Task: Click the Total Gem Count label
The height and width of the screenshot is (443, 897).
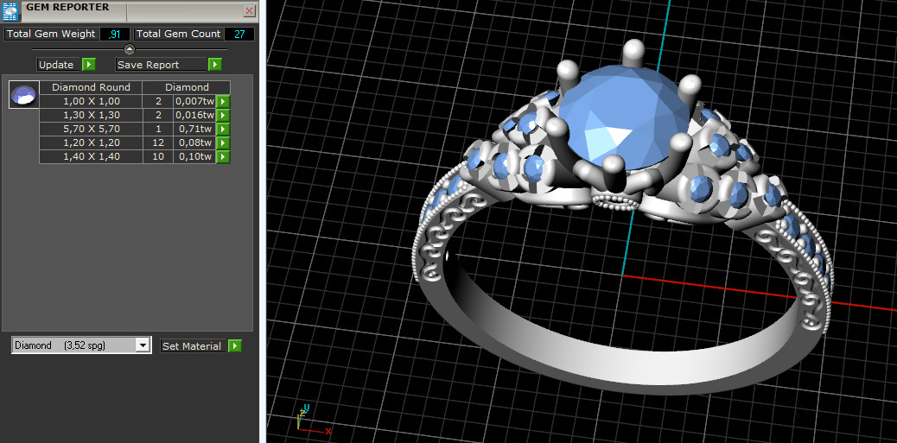Action: point(179,35)
